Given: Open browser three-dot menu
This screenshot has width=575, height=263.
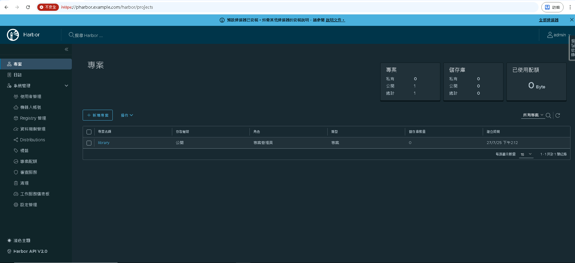Looking at the screenshot, I should 570,7.
